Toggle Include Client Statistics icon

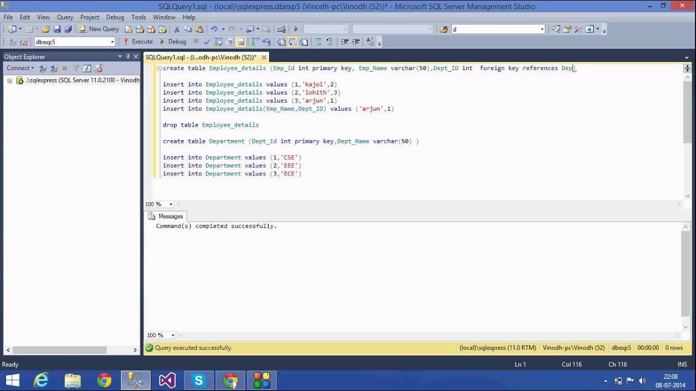click(266, 41)
